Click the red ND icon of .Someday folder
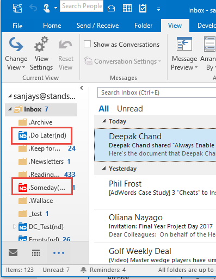The image size is (216, 279). click(23, 188)
